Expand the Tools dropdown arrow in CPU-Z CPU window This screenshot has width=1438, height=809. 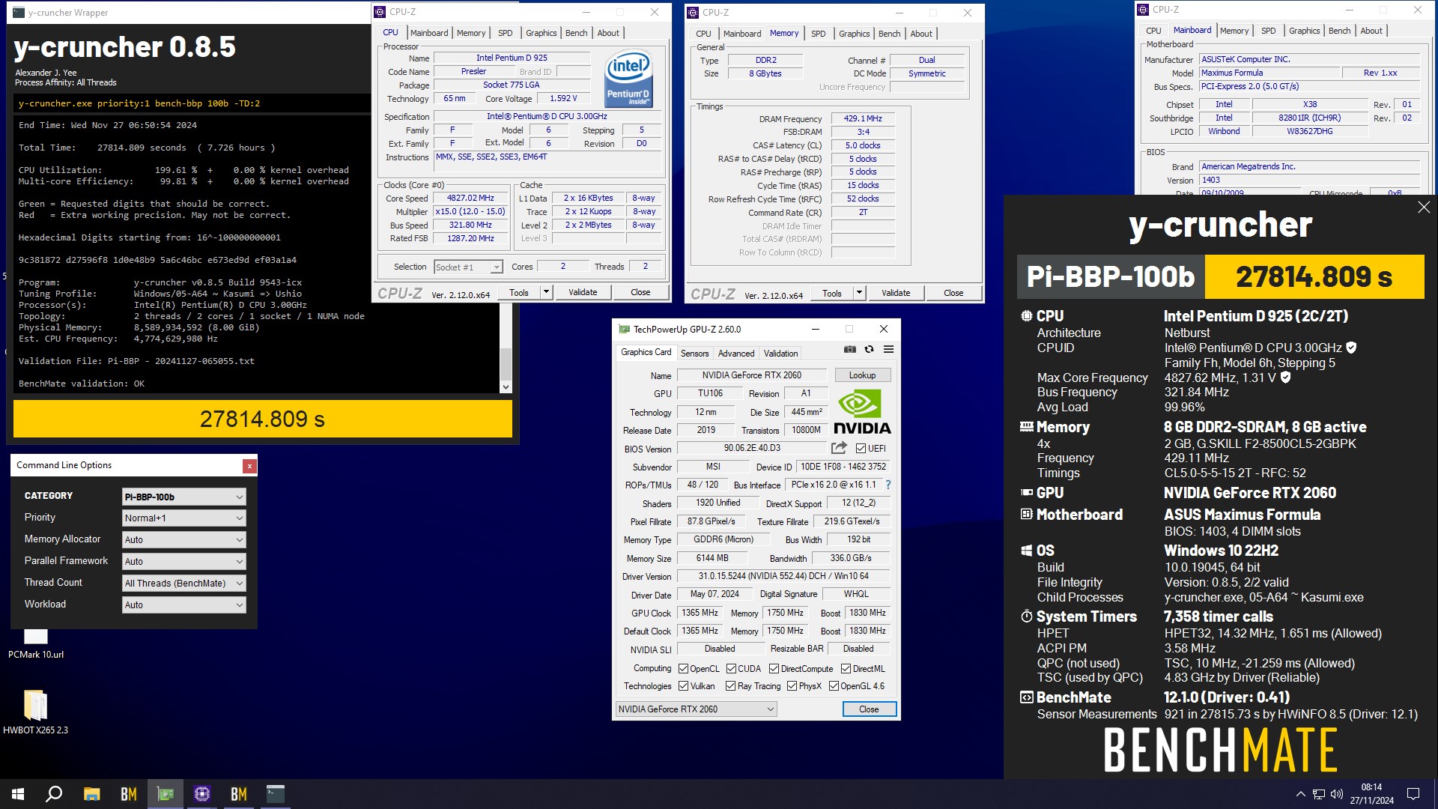546,292
